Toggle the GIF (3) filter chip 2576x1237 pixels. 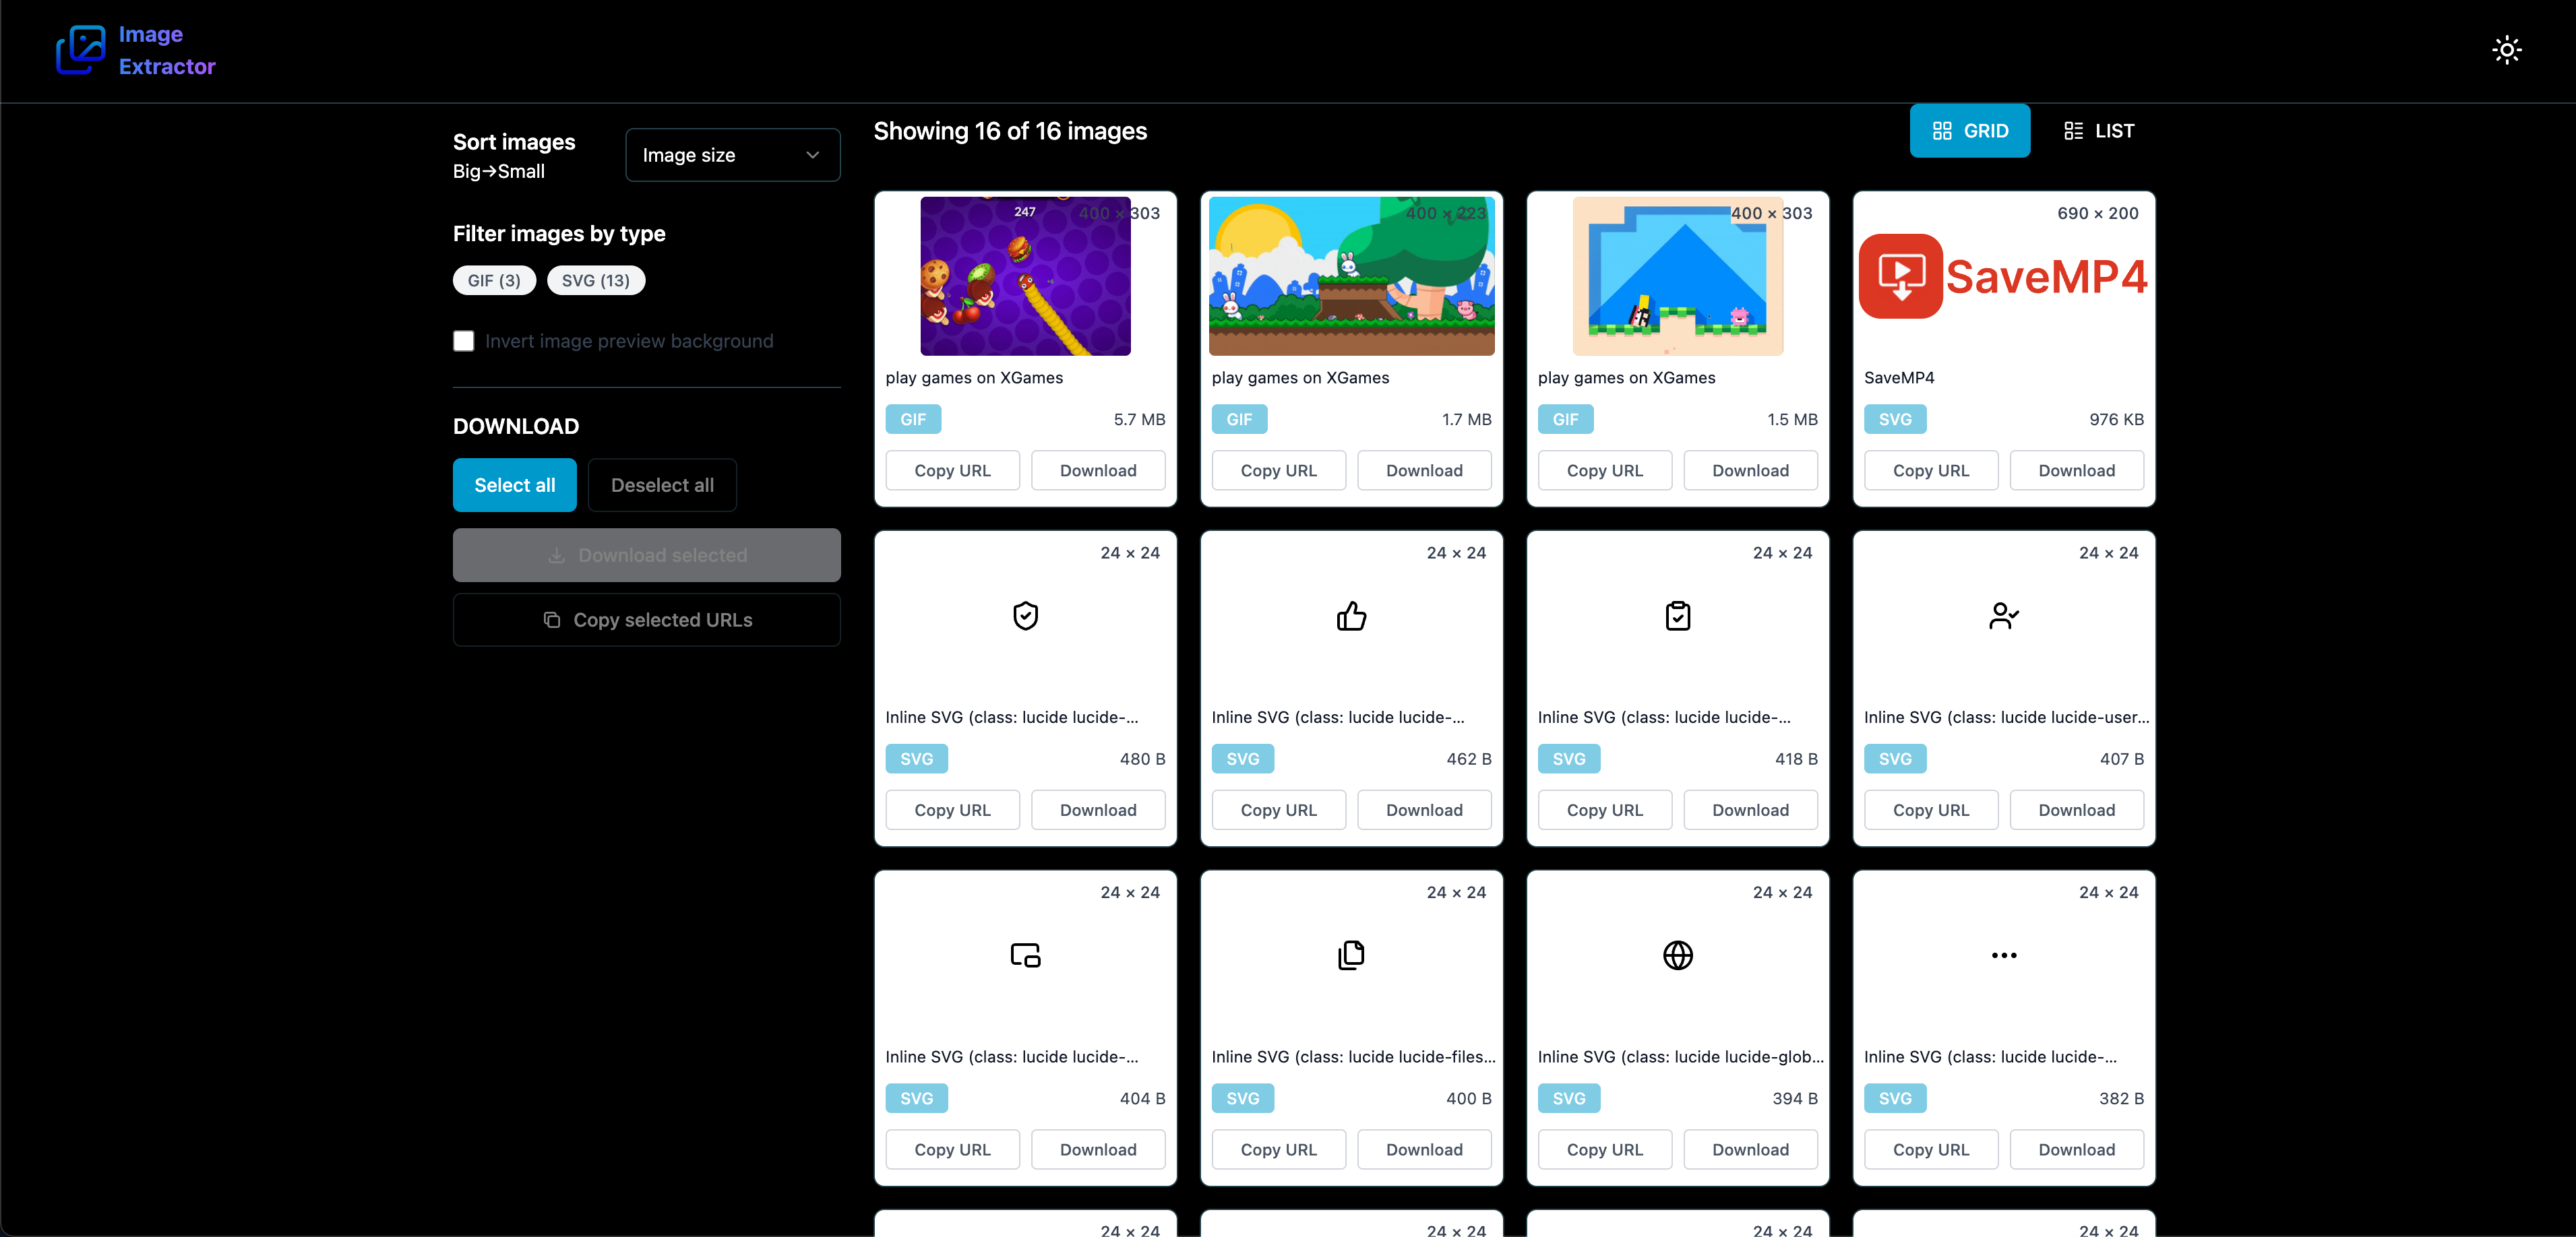pos(494,280)
